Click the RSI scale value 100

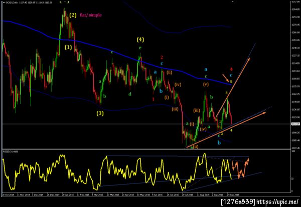pos(293,151)
